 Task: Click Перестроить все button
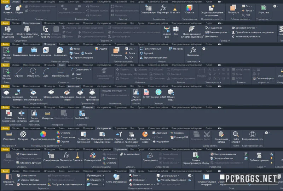(27, 154)
